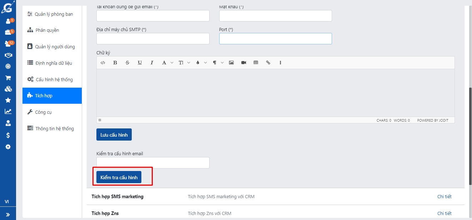This screenshot has height=220, width=472.
Task: Apply strikethrough in signature editor
Action: click(x=127, y=63)
